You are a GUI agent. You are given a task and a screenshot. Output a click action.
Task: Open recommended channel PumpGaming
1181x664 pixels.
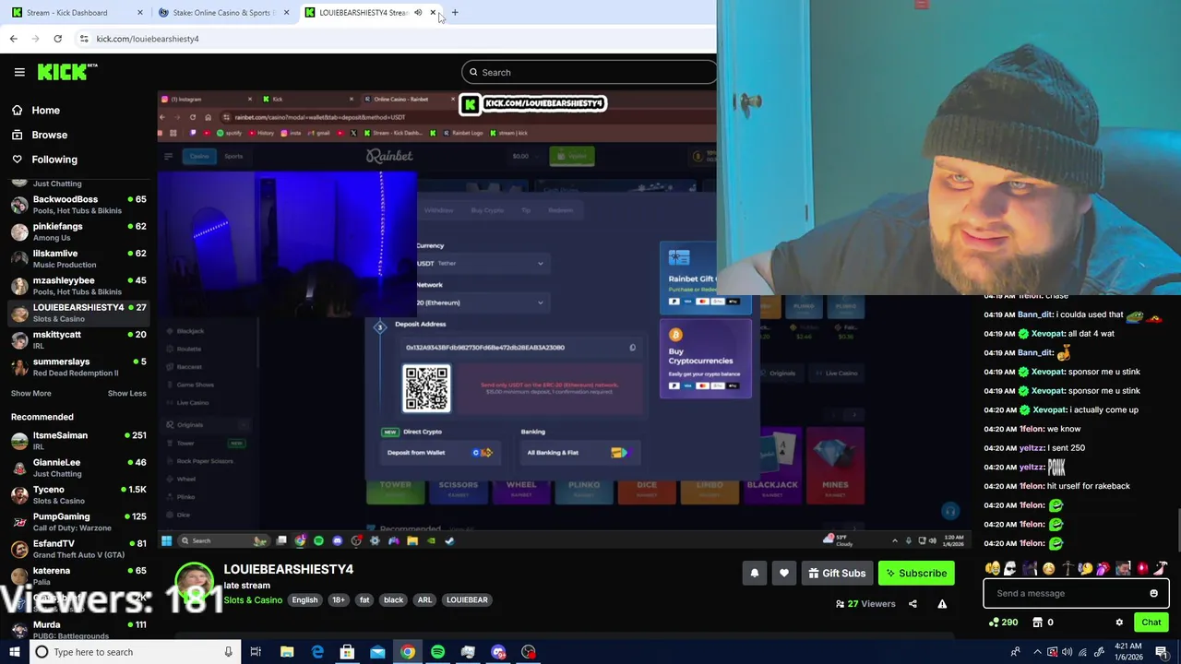coord(78,522)
